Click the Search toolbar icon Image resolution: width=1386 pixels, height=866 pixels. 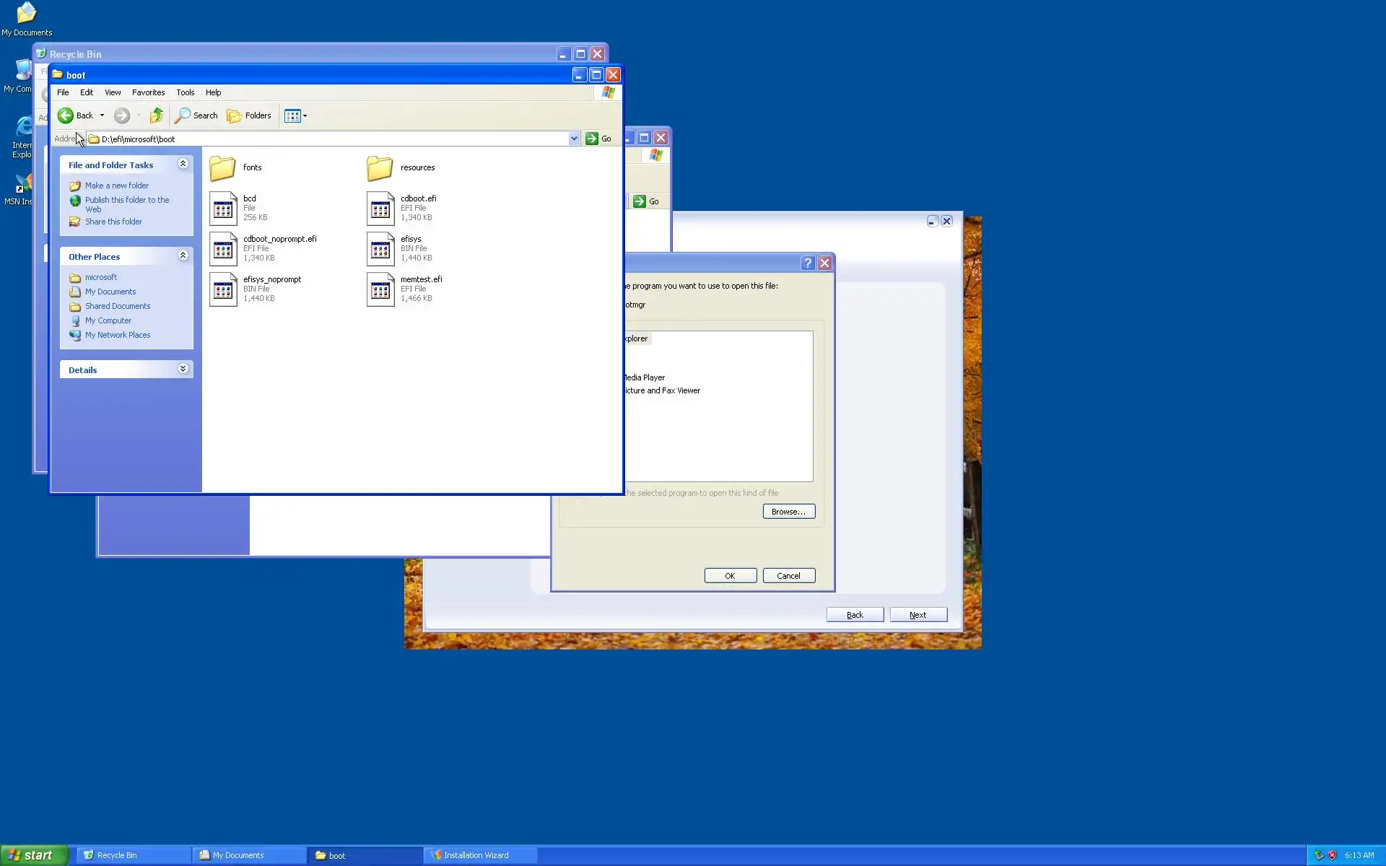(196, 115)
